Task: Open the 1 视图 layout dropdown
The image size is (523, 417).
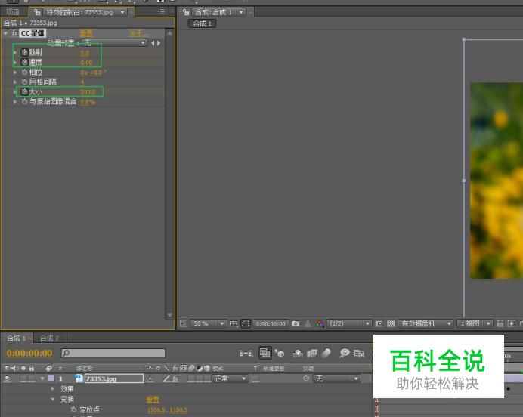Action: pyautogui.click(x=474, y=323)
